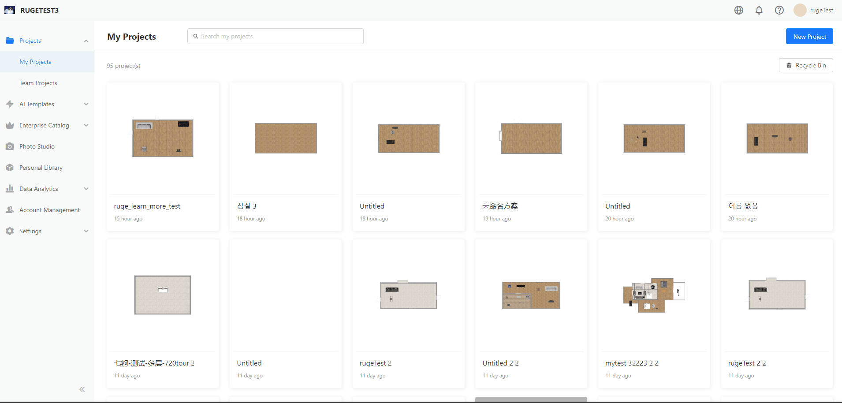842x403 pixels.
Task: Open the Recycle Bin
Action: [x=806, y=65]
